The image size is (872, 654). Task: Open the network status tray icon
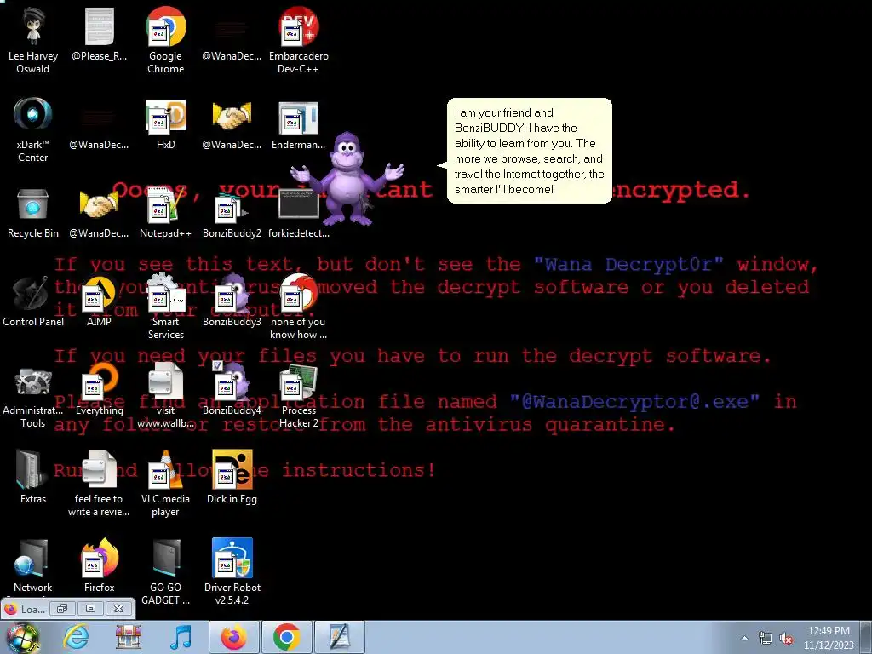coord(766,639)
